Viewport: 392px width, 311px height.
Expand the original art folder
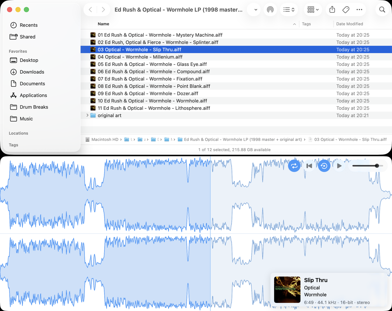point(87,115)
